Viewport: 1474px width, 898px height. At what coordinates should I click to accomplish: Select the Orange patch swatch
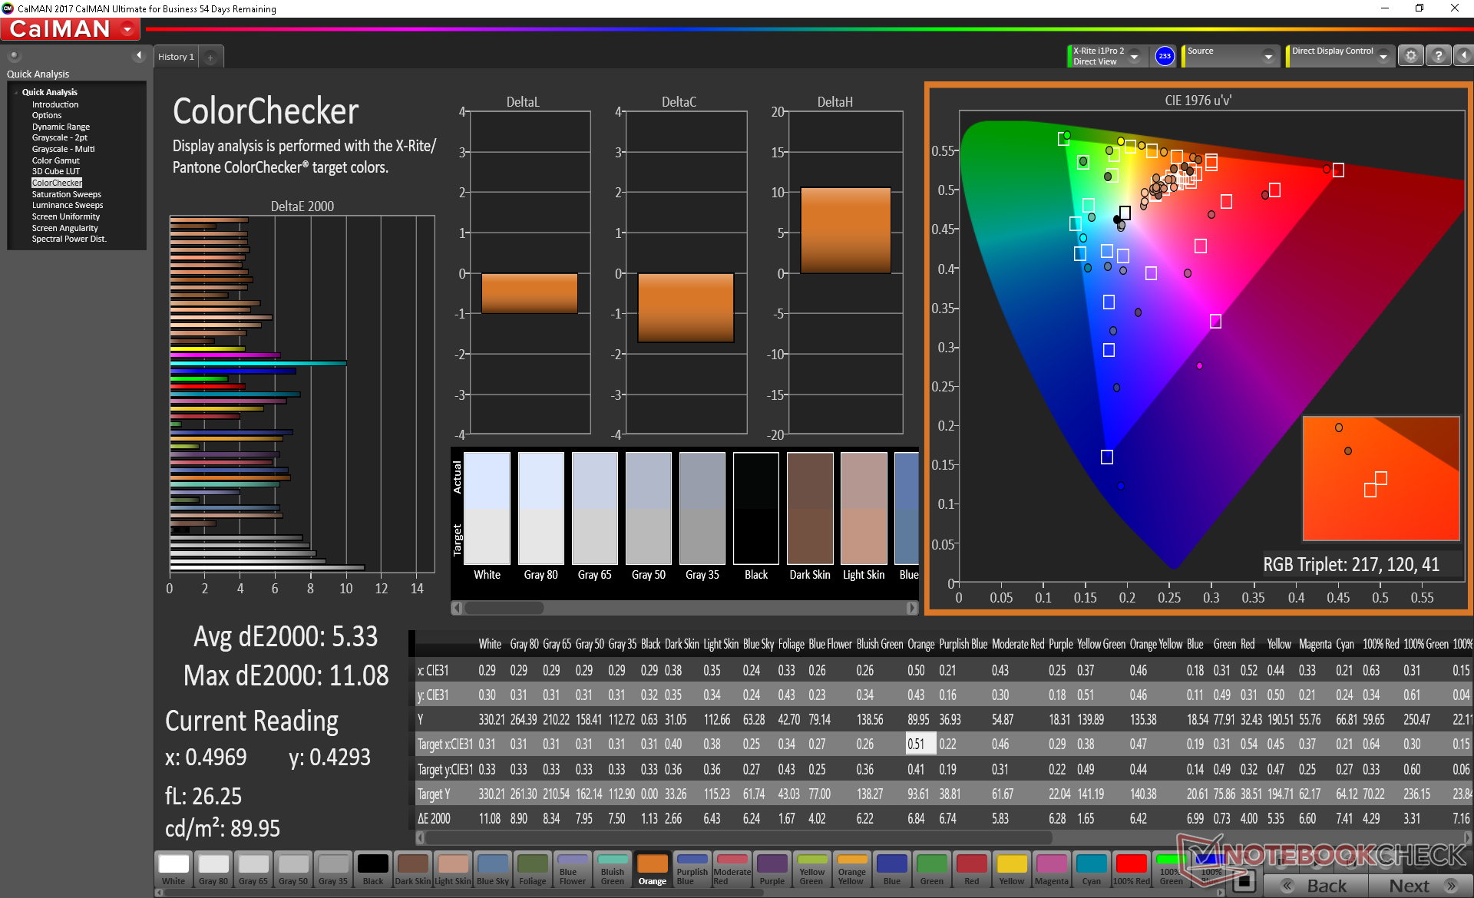[653, 870]
